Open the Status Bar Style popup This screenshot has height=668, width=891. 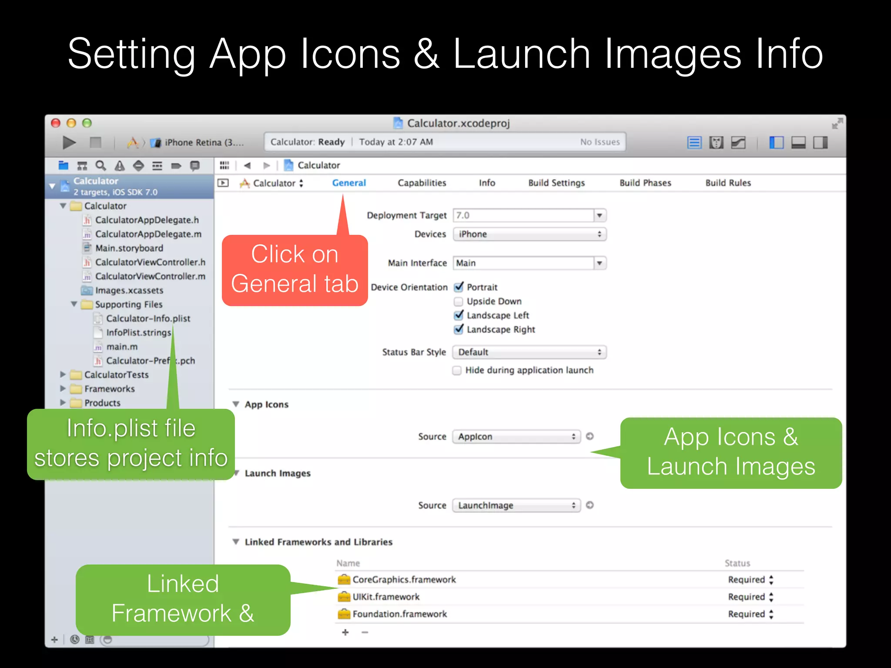point(529,352)
